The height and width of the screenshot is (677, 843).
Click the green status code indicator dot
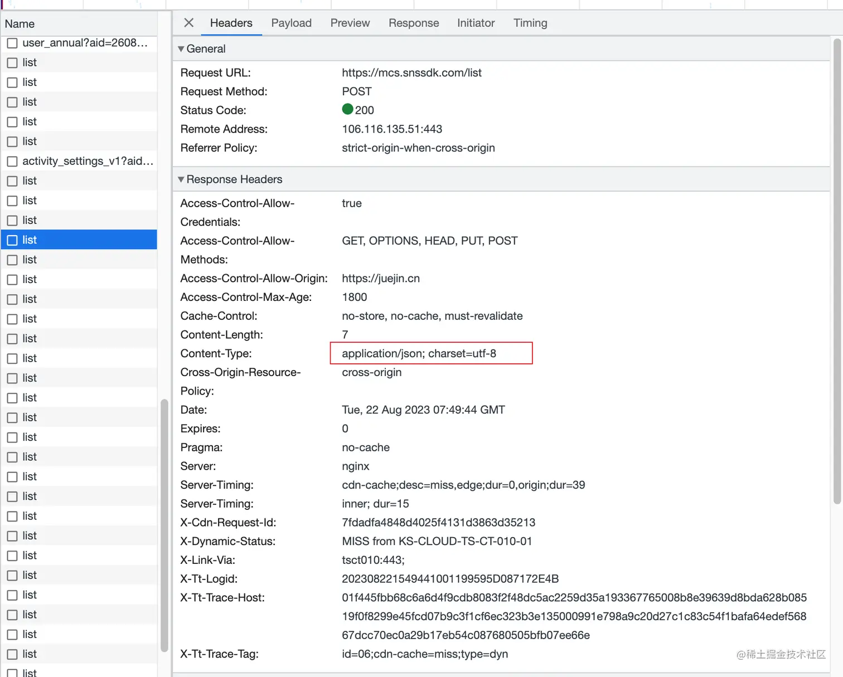point(348,109)
